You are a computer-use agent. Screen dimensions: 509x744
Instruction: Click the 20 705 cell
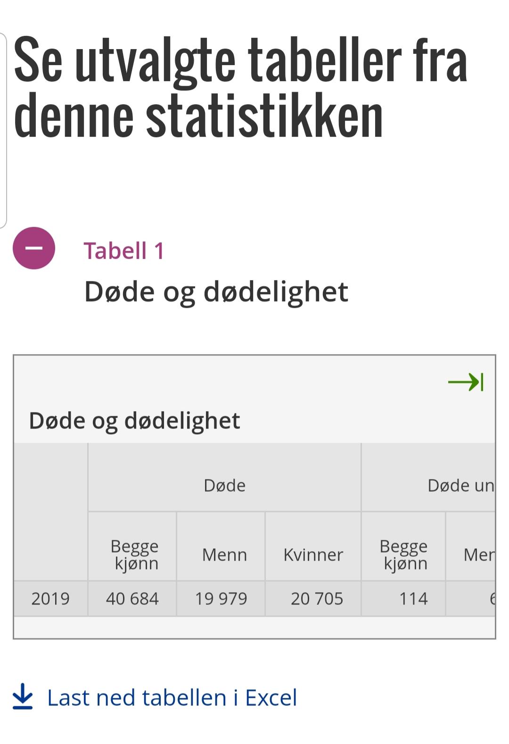coord(317,599)
